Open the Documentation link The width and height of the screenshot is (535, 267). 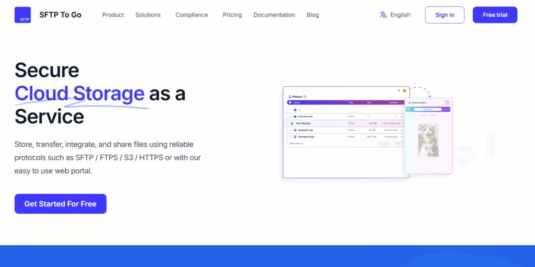point(274,15)
